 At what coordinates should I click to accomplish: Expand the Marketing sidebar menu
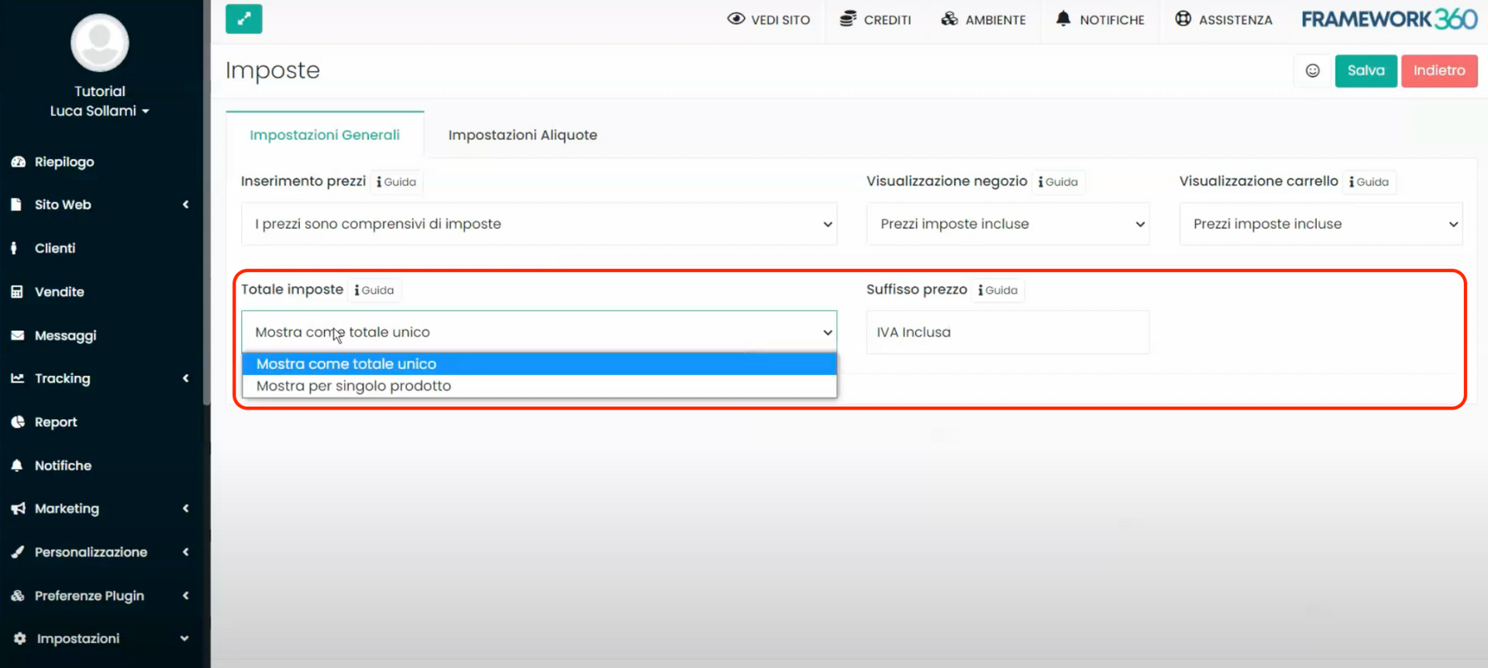click(x=101, y=508)
